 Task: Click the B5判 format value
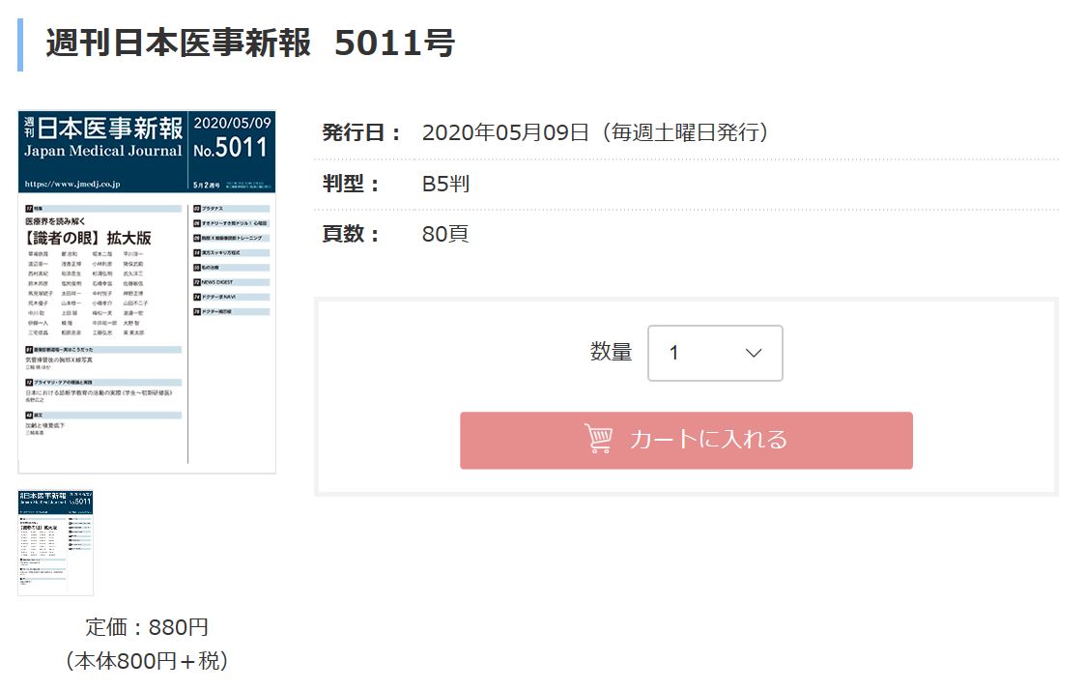(x=445, y=184)
